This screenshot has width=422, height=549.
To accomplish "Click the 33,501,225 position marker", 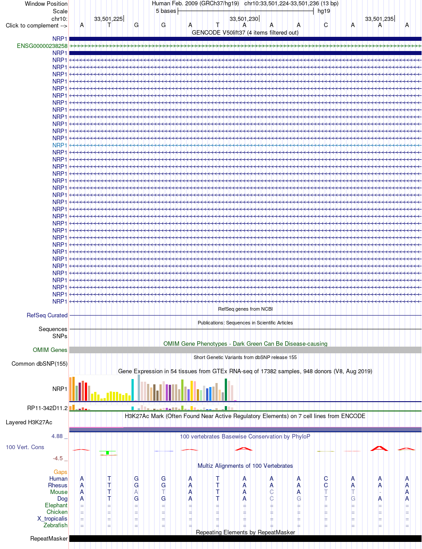I will (108, 19).
